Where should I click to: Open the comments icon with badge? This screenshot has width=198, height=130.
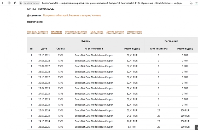(191, 3)
